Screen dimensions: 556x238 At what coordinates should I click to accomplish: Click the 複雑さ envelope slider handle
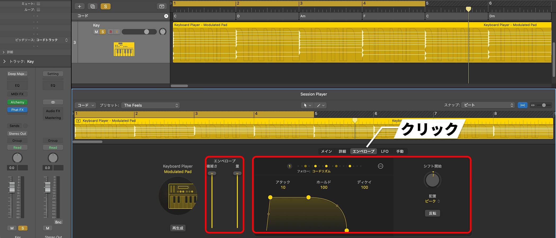pos(212,173)
